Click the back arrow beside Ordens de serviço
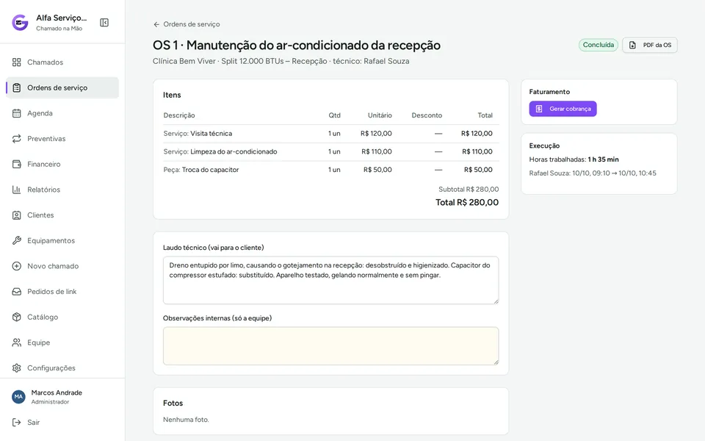The image size is (705, 441). click(156, 24)
